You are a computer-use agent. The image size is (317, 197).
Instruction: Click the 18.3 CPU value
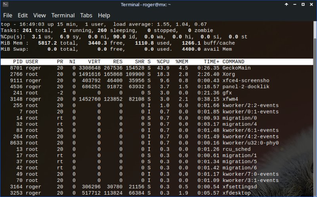(163, 74)
